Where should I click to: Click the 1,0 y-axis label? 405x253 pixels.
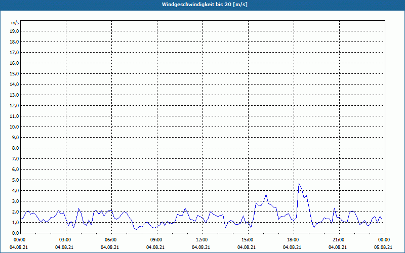15,222
